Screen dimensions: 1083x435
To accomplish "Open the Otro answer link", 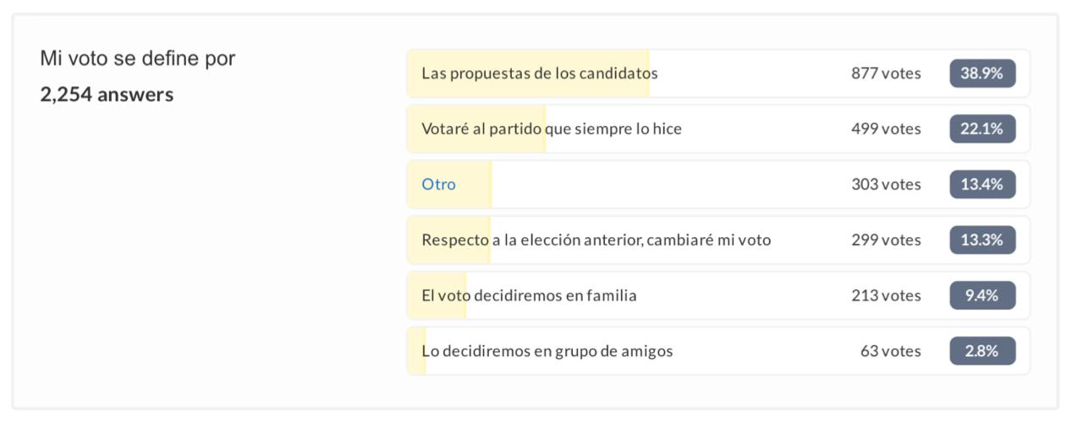I will (438, 184).
